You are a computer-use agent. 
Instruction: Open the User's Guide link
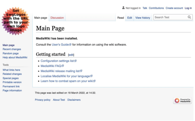62,45
